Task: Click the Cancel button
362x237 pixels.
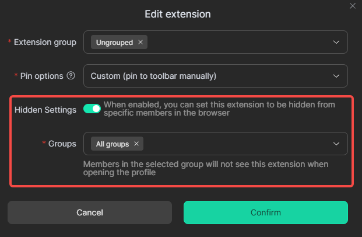Action: tap(90, 212)
